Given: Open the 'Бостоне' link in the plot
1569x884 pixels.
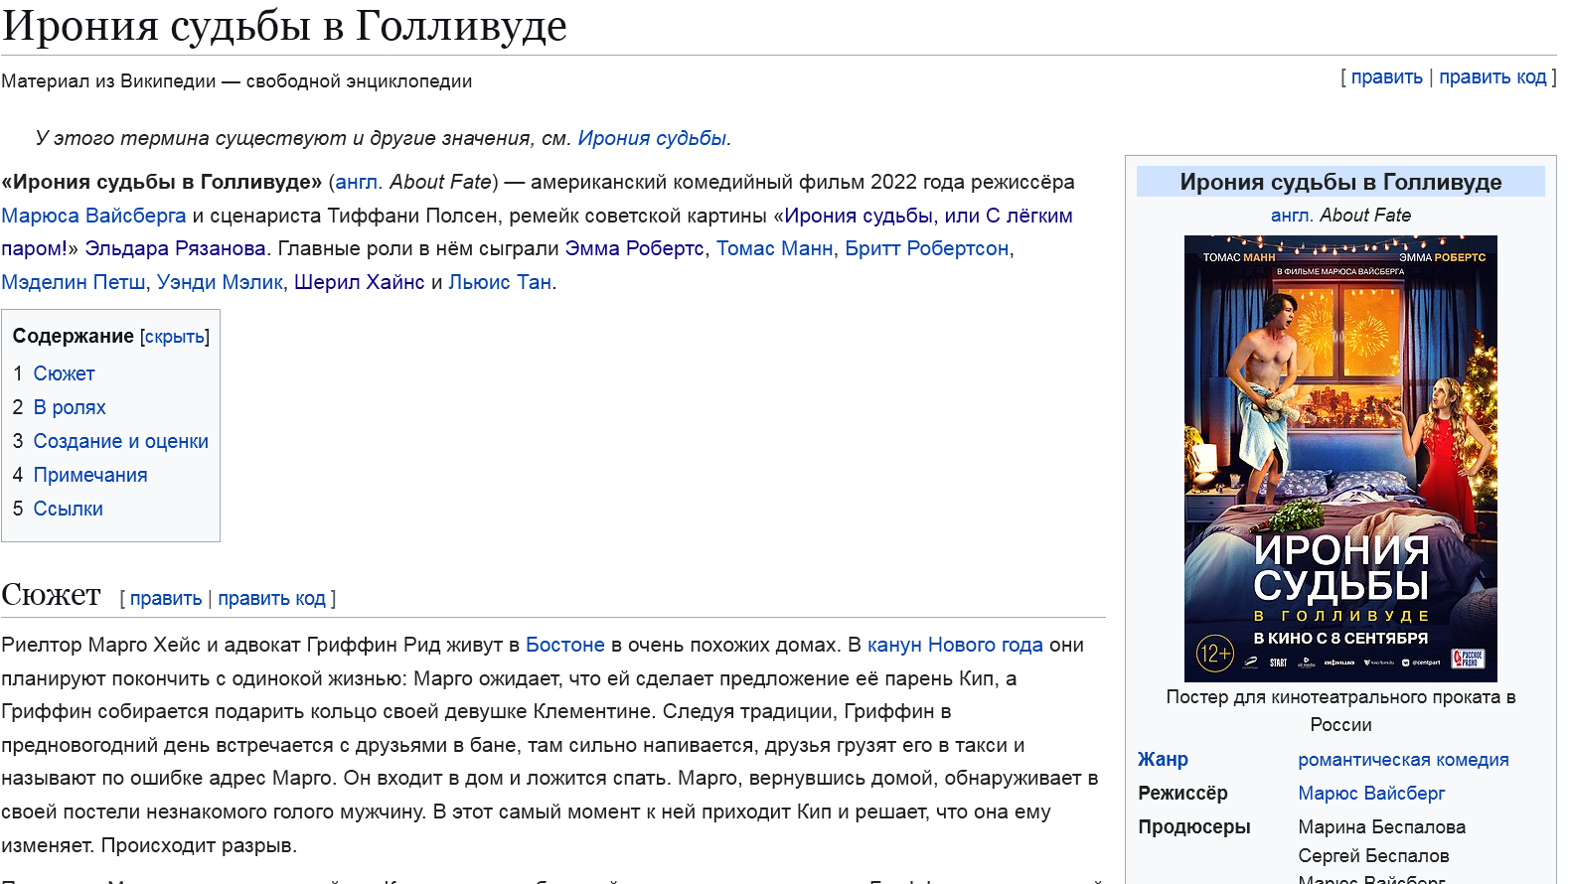Looking at the screenshot, I should coord(565,645).
